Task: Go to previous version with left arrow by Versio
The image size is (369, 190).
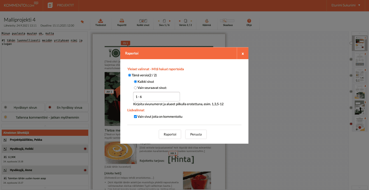Action: [x=179, y=21]
